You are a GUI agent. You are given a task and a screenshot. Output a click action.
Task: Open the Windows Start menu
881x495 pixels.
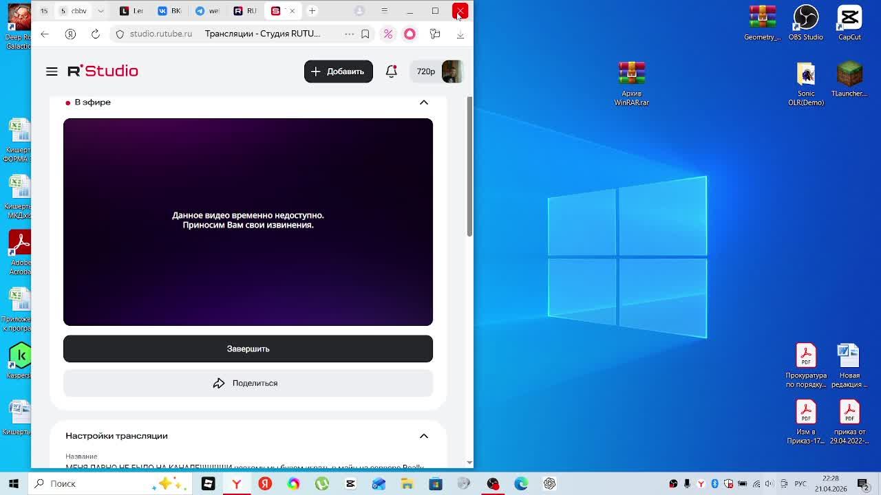coord(14,483)
